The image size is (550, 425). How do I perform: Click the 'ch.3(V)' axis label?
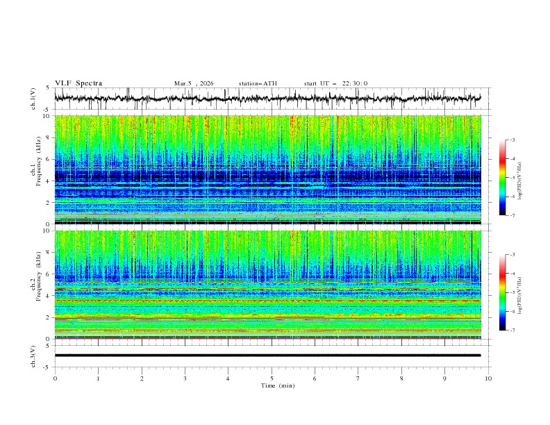pos(33,356)
